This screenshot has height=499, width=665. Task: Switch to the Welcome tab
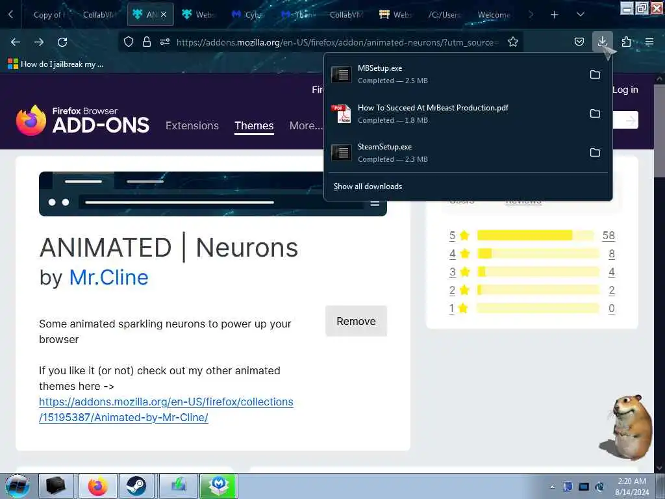[494, 15]
